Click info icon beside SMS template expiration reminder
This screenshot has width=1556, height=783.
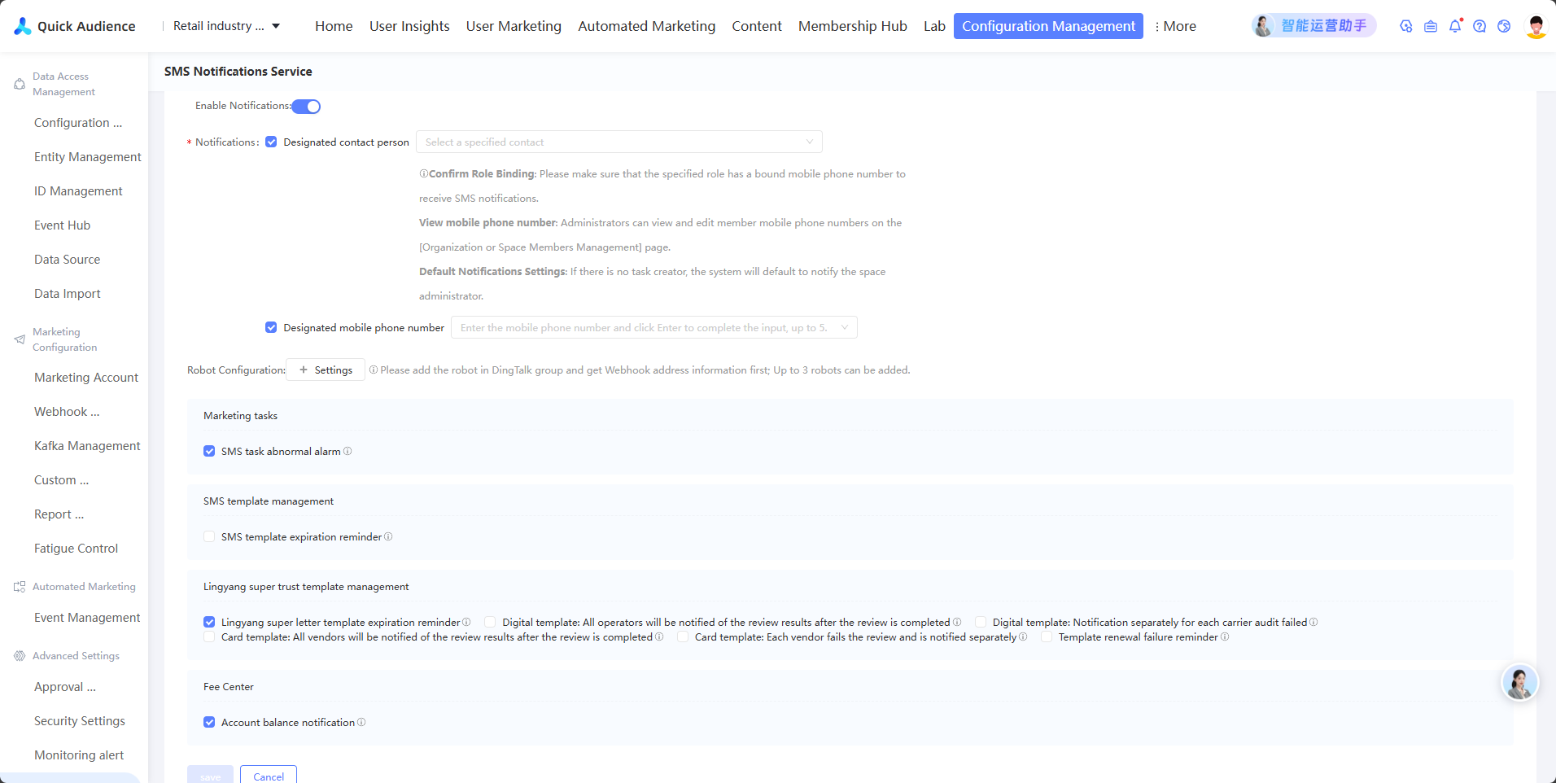388,536
